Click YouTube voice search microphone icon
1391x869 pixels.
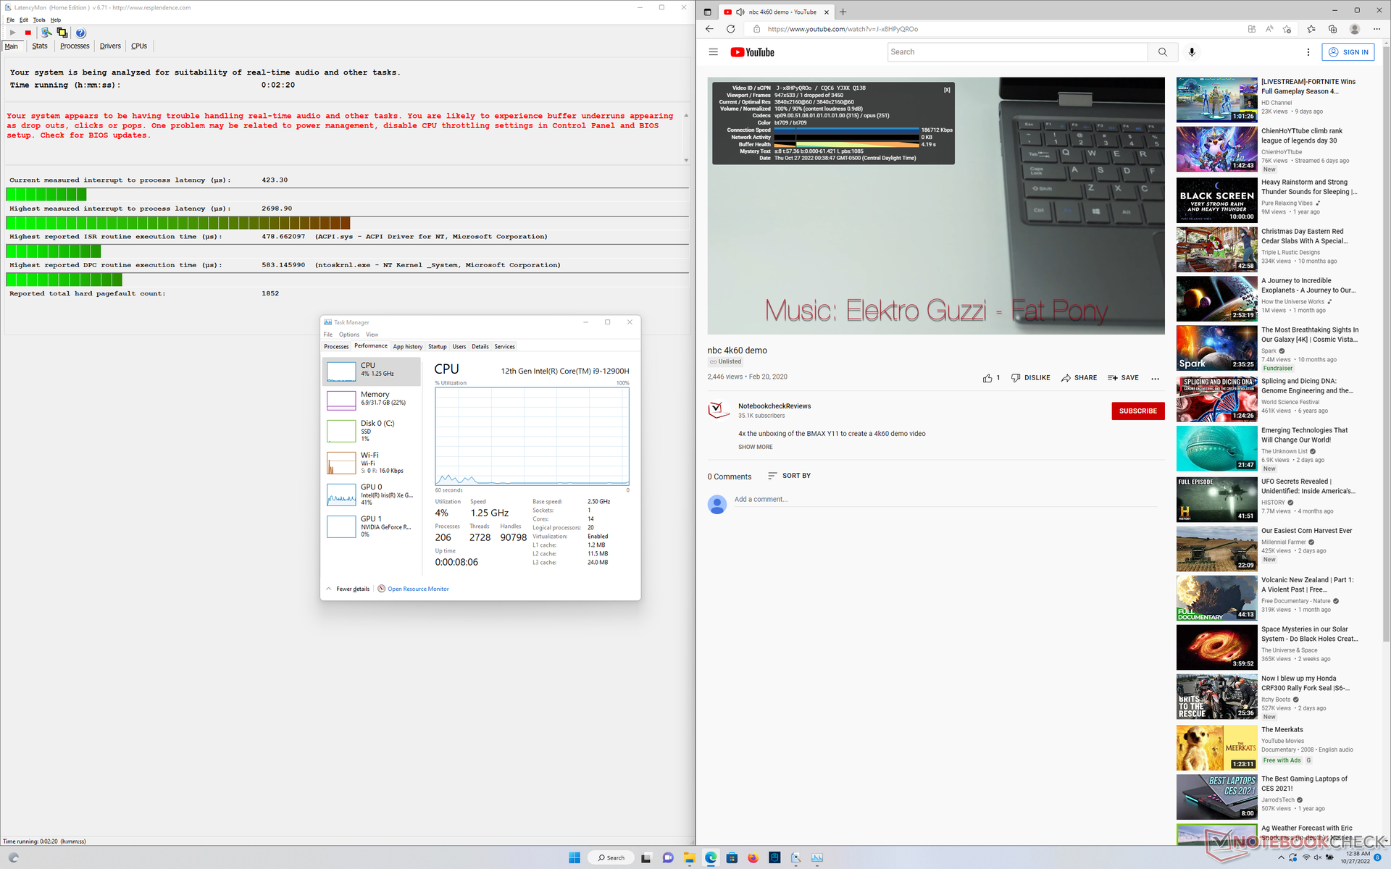tap(1192, 52)
